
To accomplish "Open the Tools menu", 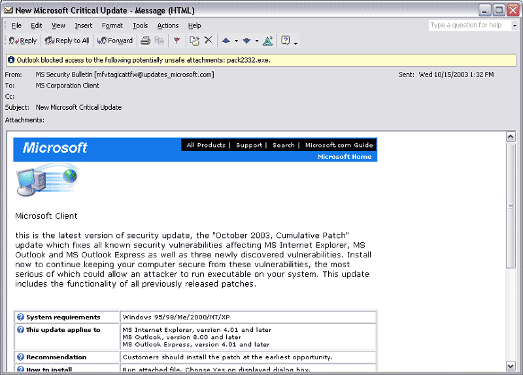I will coord(140,25).
